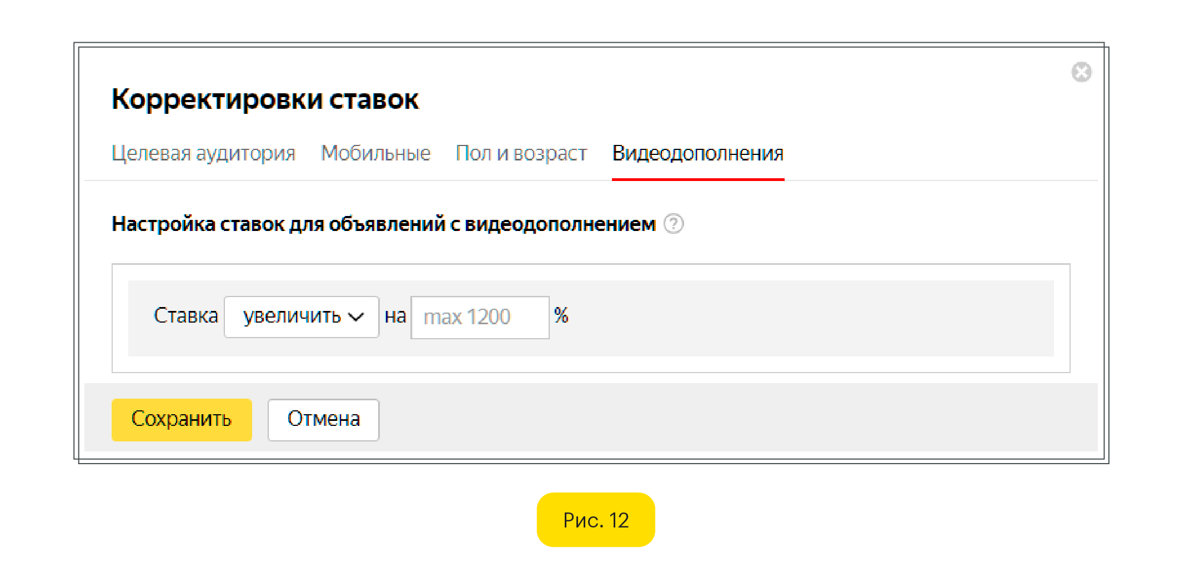
Task: Click the help question mark icon
Action: [x=674, y=224]
